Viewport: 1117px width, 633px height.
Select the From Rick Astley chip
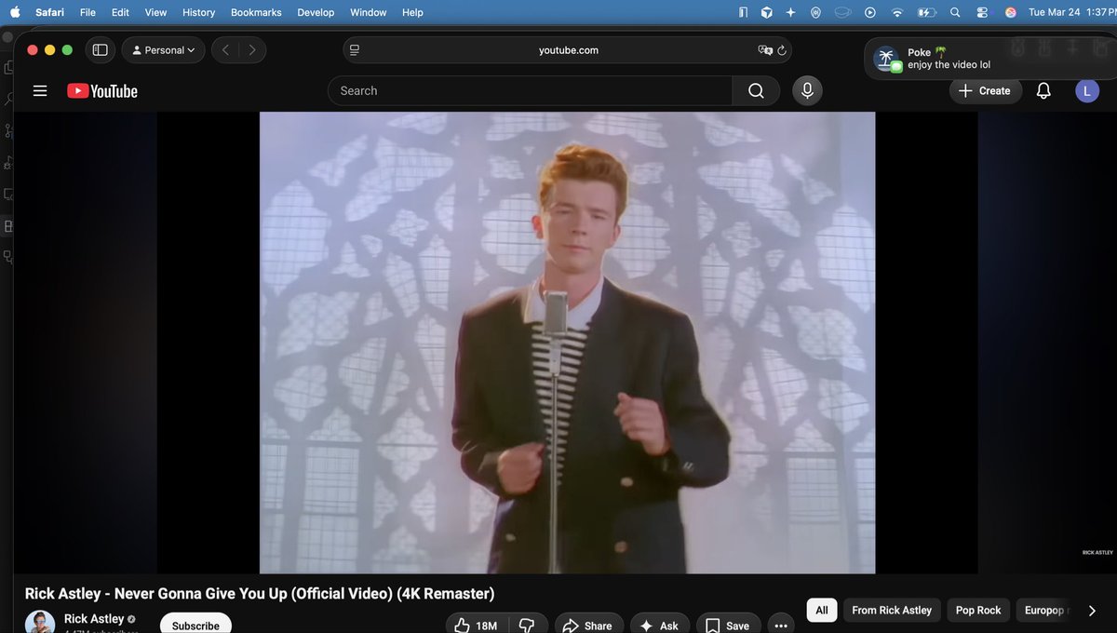click(x=892, y=610)
